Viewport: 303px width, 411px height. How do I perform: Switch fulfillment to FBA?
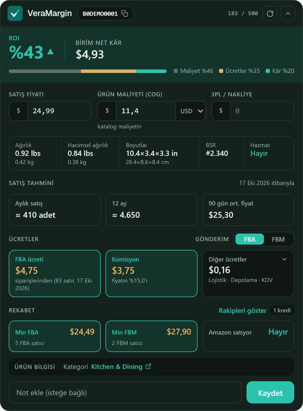click(x=250, y=239)
